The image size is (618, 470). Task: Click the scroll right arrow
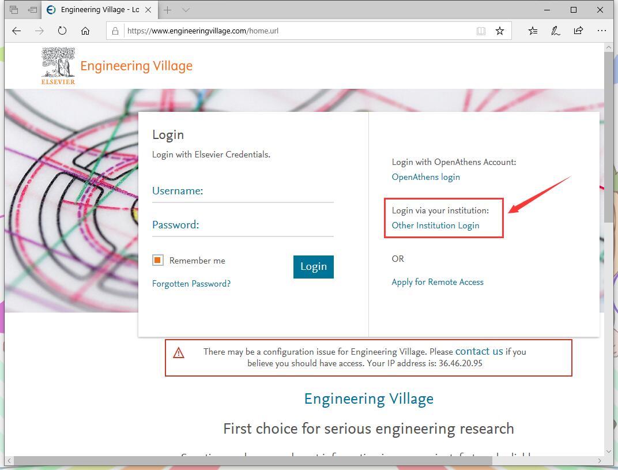tap(600, 461)
